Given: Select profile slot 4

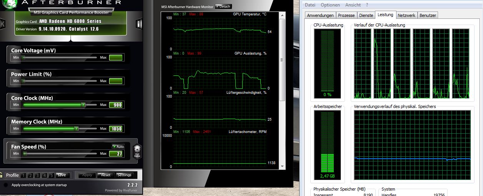Looking at the screenshot, I should 45,175.
